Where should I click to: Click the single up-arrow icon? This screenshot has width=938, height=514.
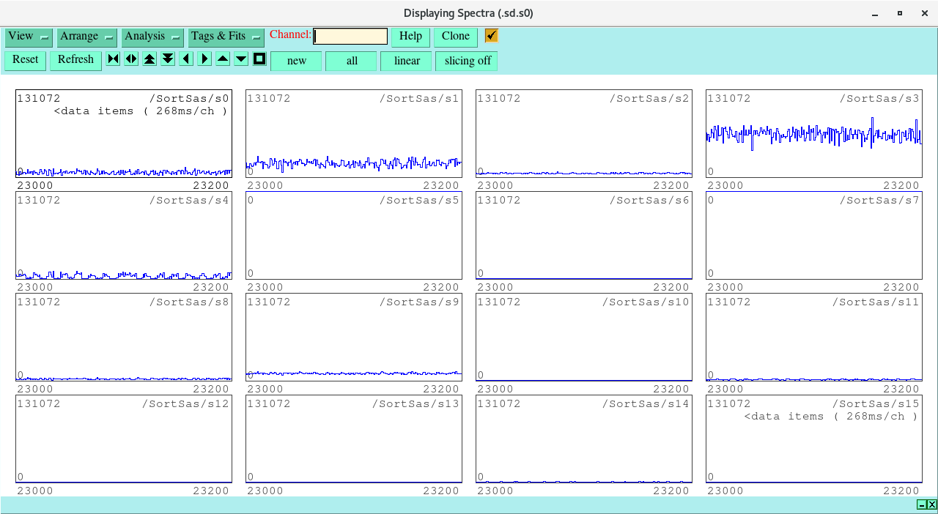click(223, 59)
